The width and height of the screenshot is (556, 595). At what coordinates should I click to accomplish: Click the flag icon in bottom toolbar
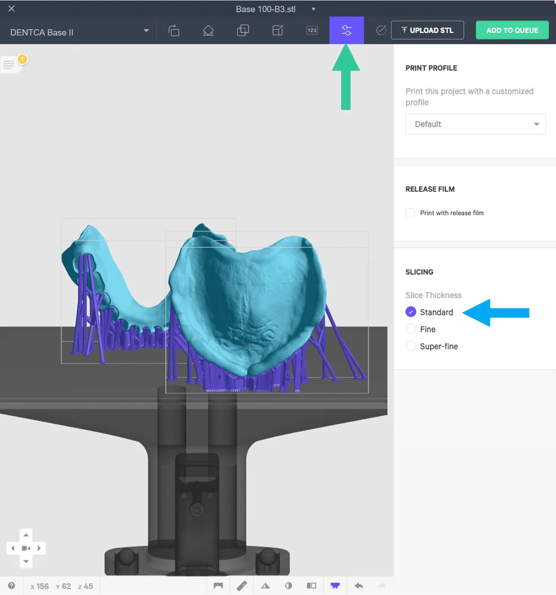(218, 586)
